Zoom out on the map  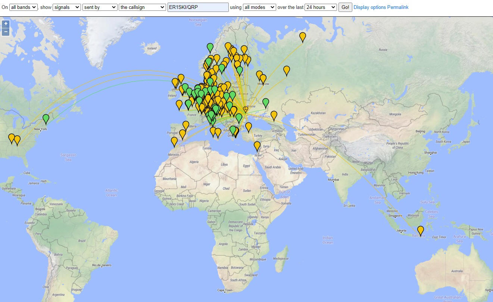tap(6, 32)
